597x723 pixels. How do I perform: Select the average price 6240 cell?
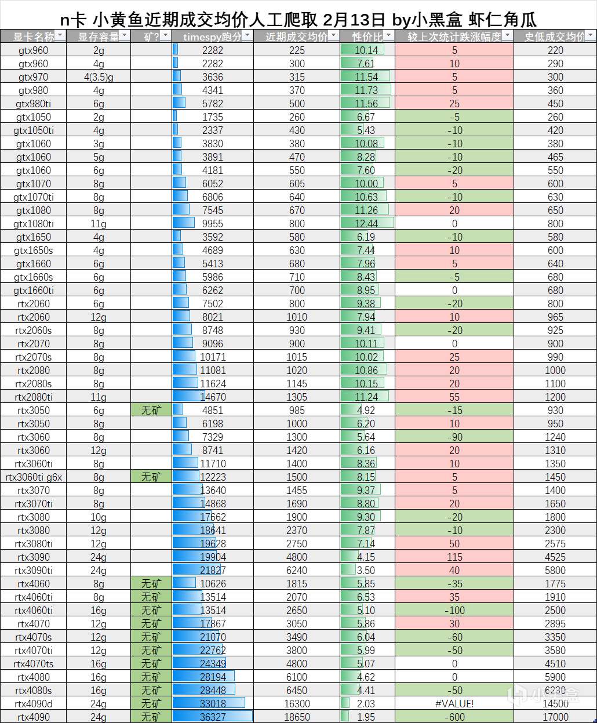pyautogui.click(x=297, y=571)
